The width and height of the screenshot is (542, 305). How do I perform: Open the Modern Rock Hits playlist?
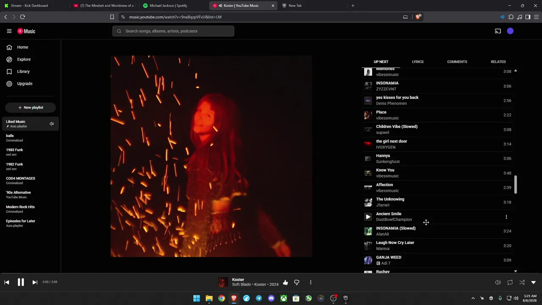(x=30, y=209)
